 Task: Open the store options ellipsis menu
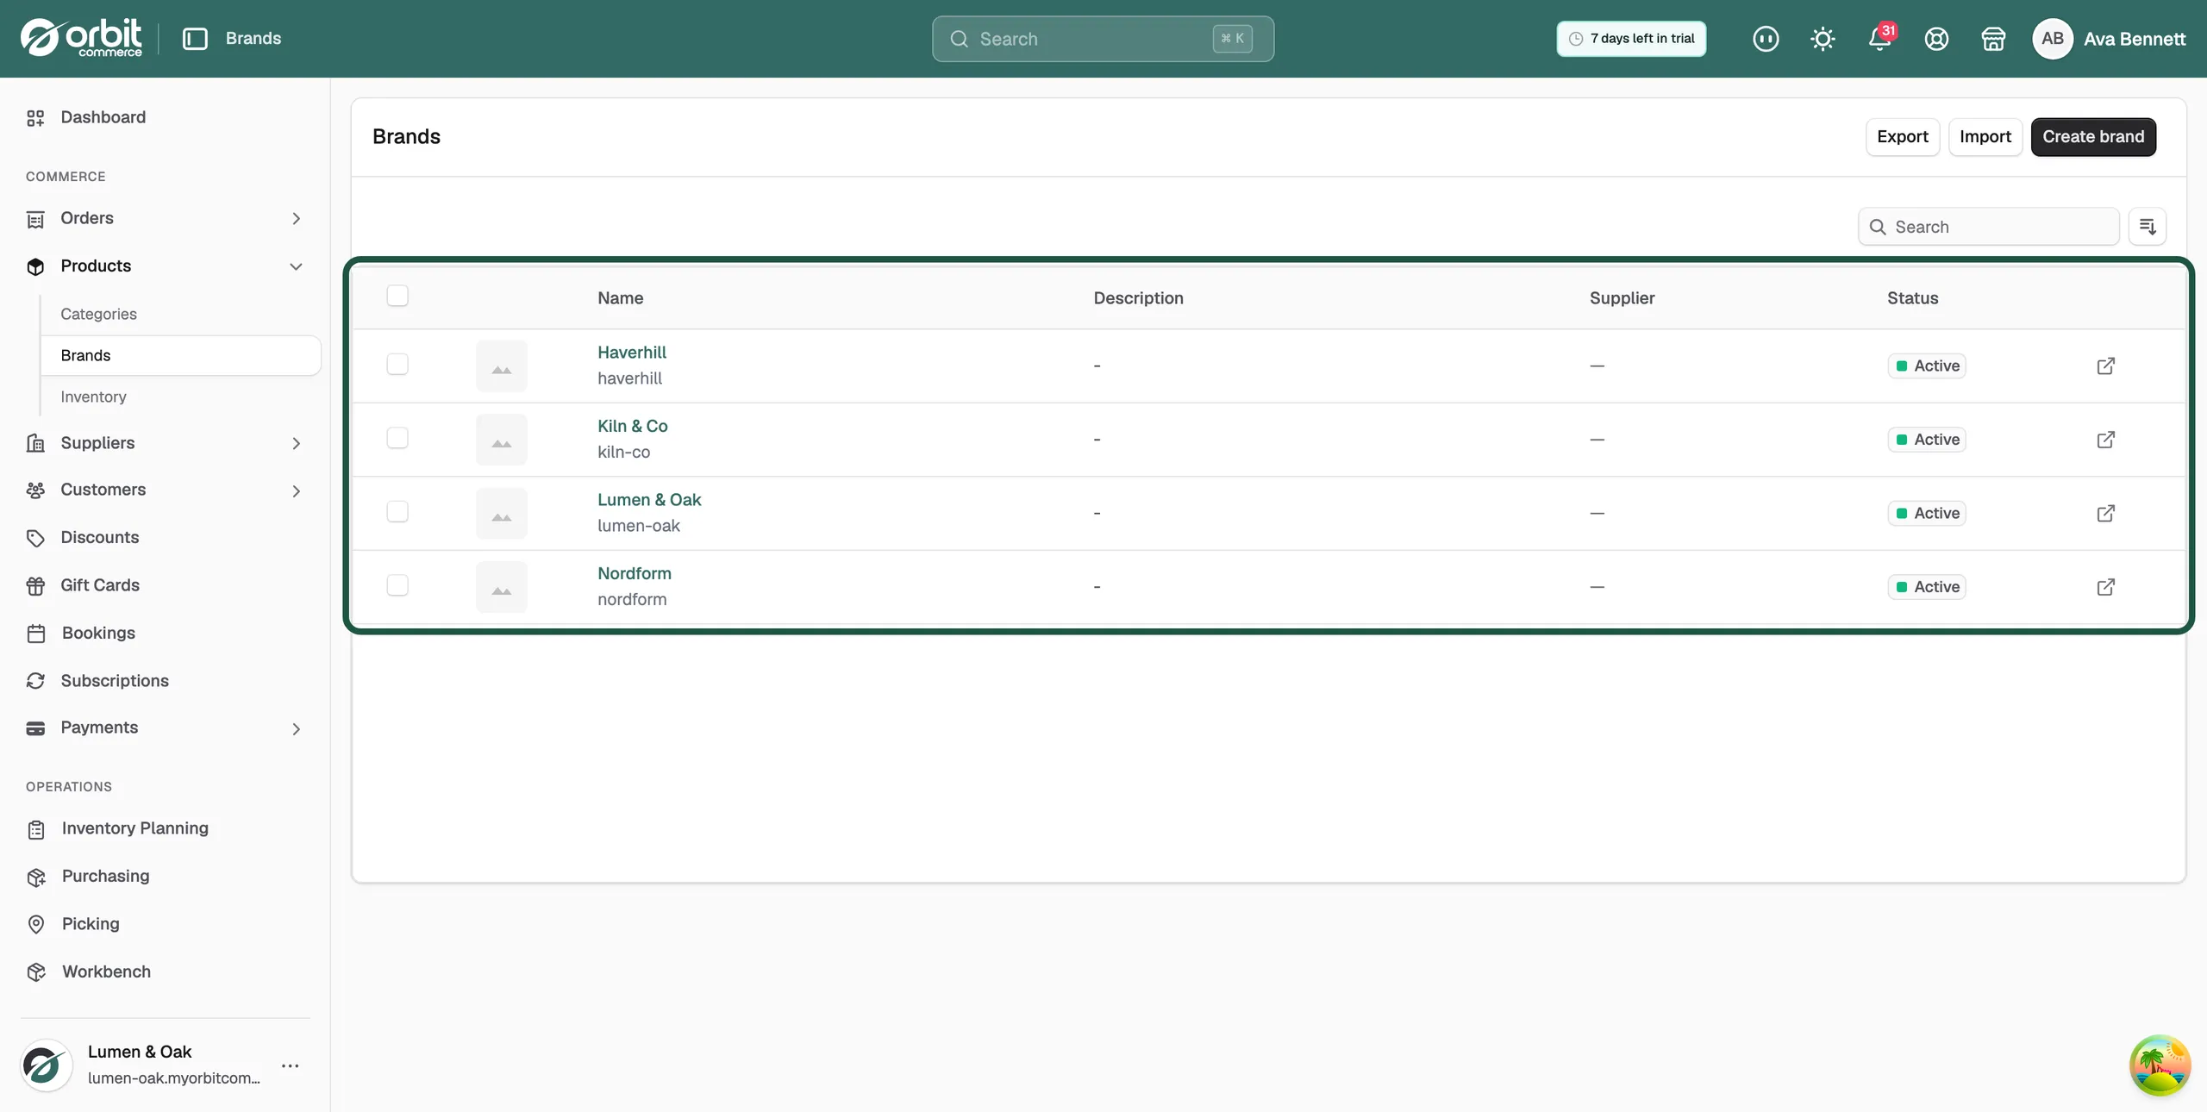point(291,1065)
